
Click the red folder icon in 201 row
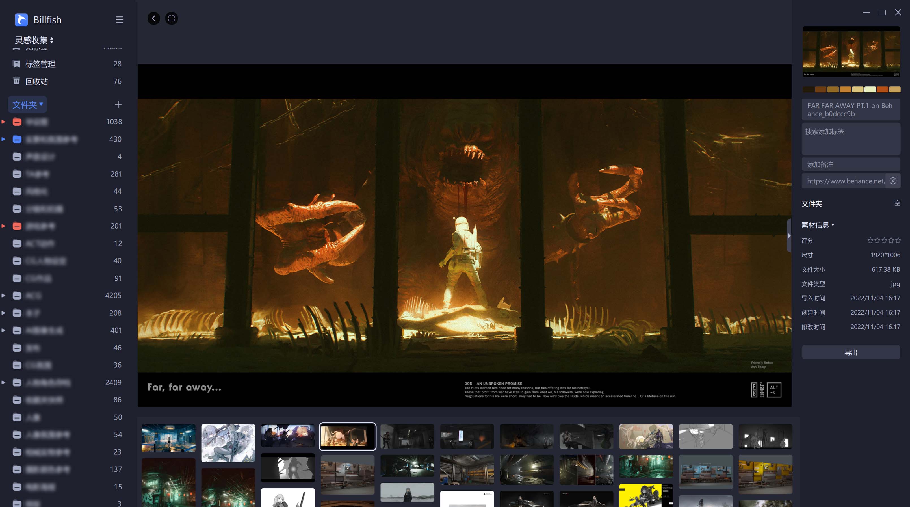pos(17,226)
